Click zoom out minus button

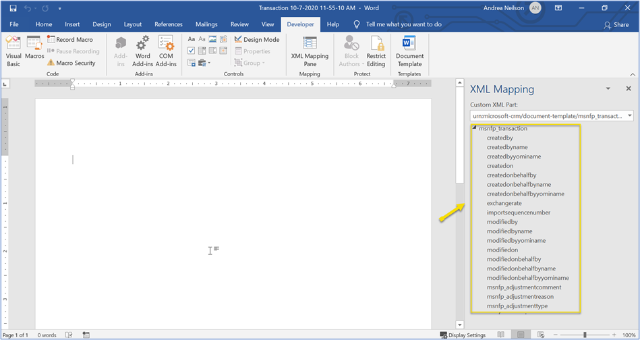click(556, 335)
